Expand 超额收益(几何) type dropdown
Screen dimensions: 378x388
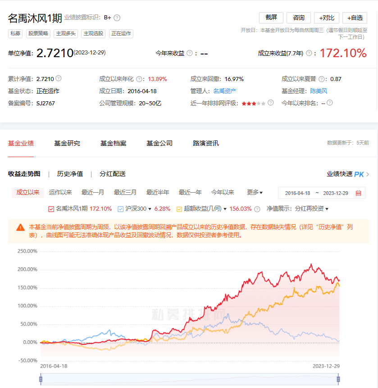tap(225, 209)
